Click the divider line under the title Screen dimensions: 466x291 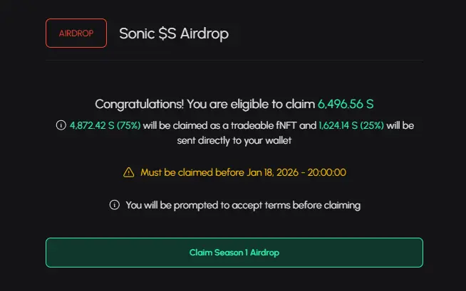234,60
